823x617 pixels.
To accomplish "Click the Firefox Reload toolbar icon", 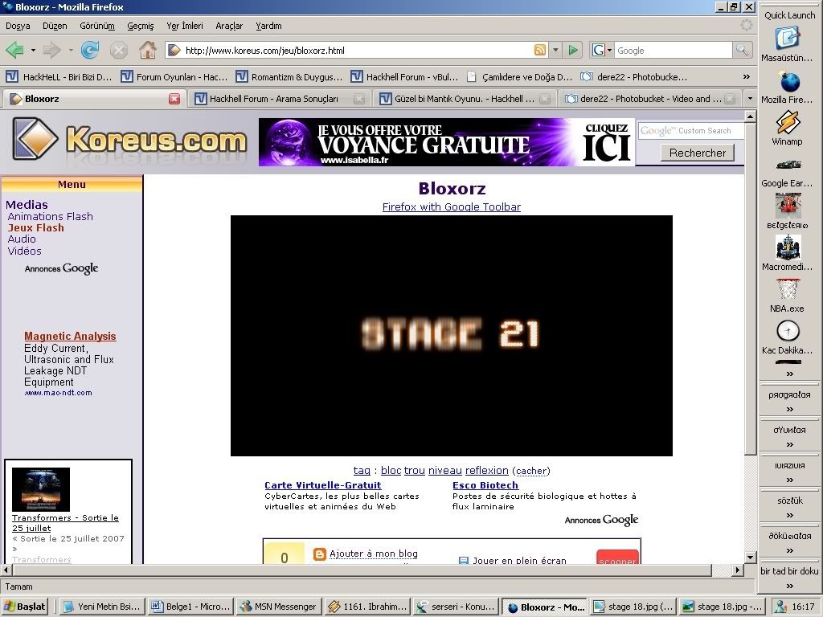I will [90, 51].
